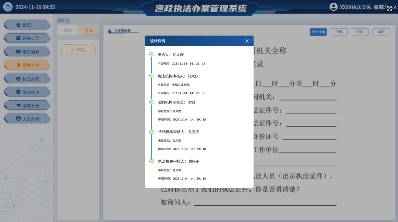Viewport: 398px width, 222px height.
Task: Click the 下载 button
Action: pyautogui.click(x=339, y=32)
